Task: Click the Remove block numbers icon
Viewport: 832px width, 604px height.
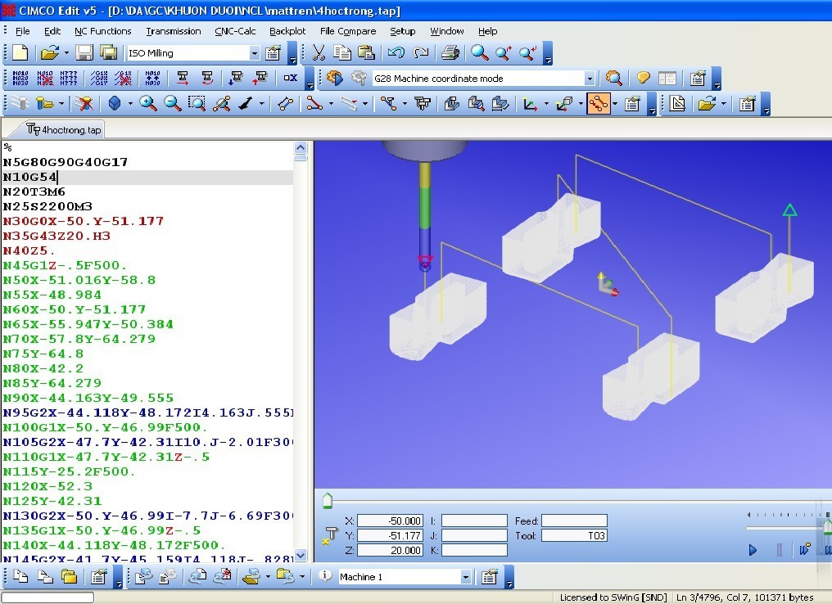Action: pyautogui.click(x=45, y=79)
